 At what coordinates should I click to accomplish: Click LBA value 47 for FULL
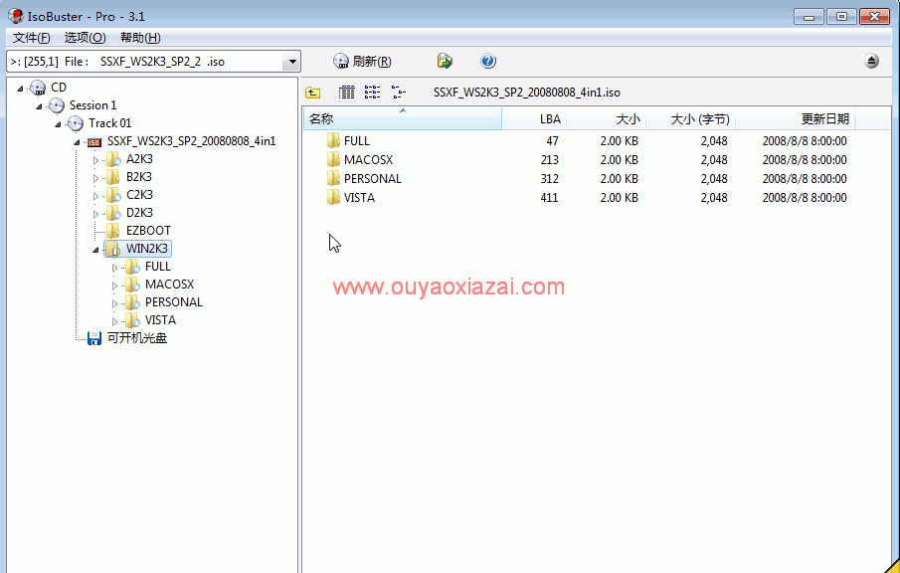click(x=552, y=140)
